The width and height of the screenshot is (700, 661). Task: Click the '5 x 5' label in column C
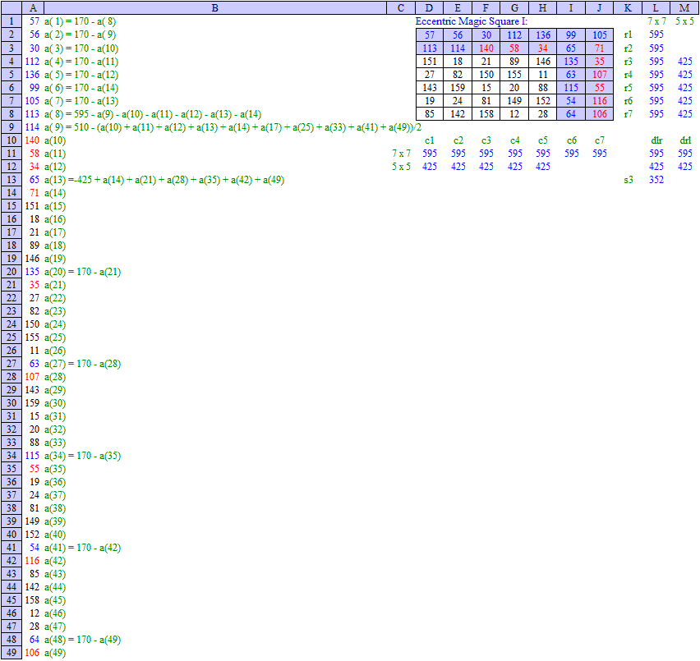coord(401,167)
